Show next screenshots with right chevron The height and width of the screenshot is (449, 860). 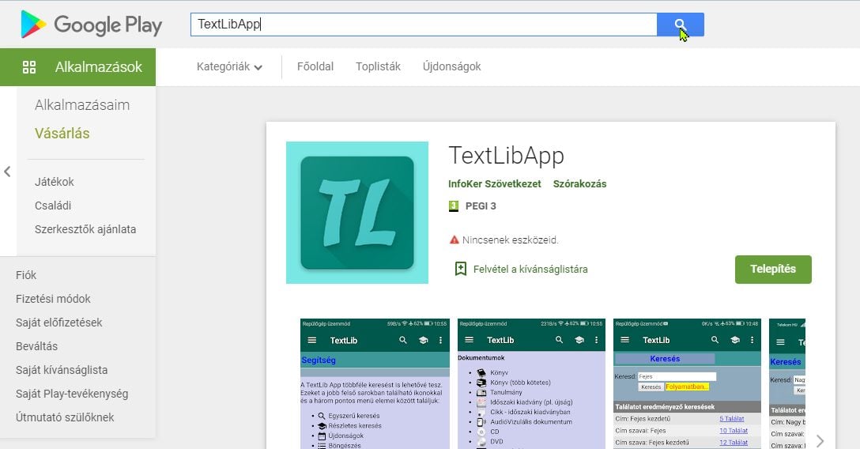point(820,441)
